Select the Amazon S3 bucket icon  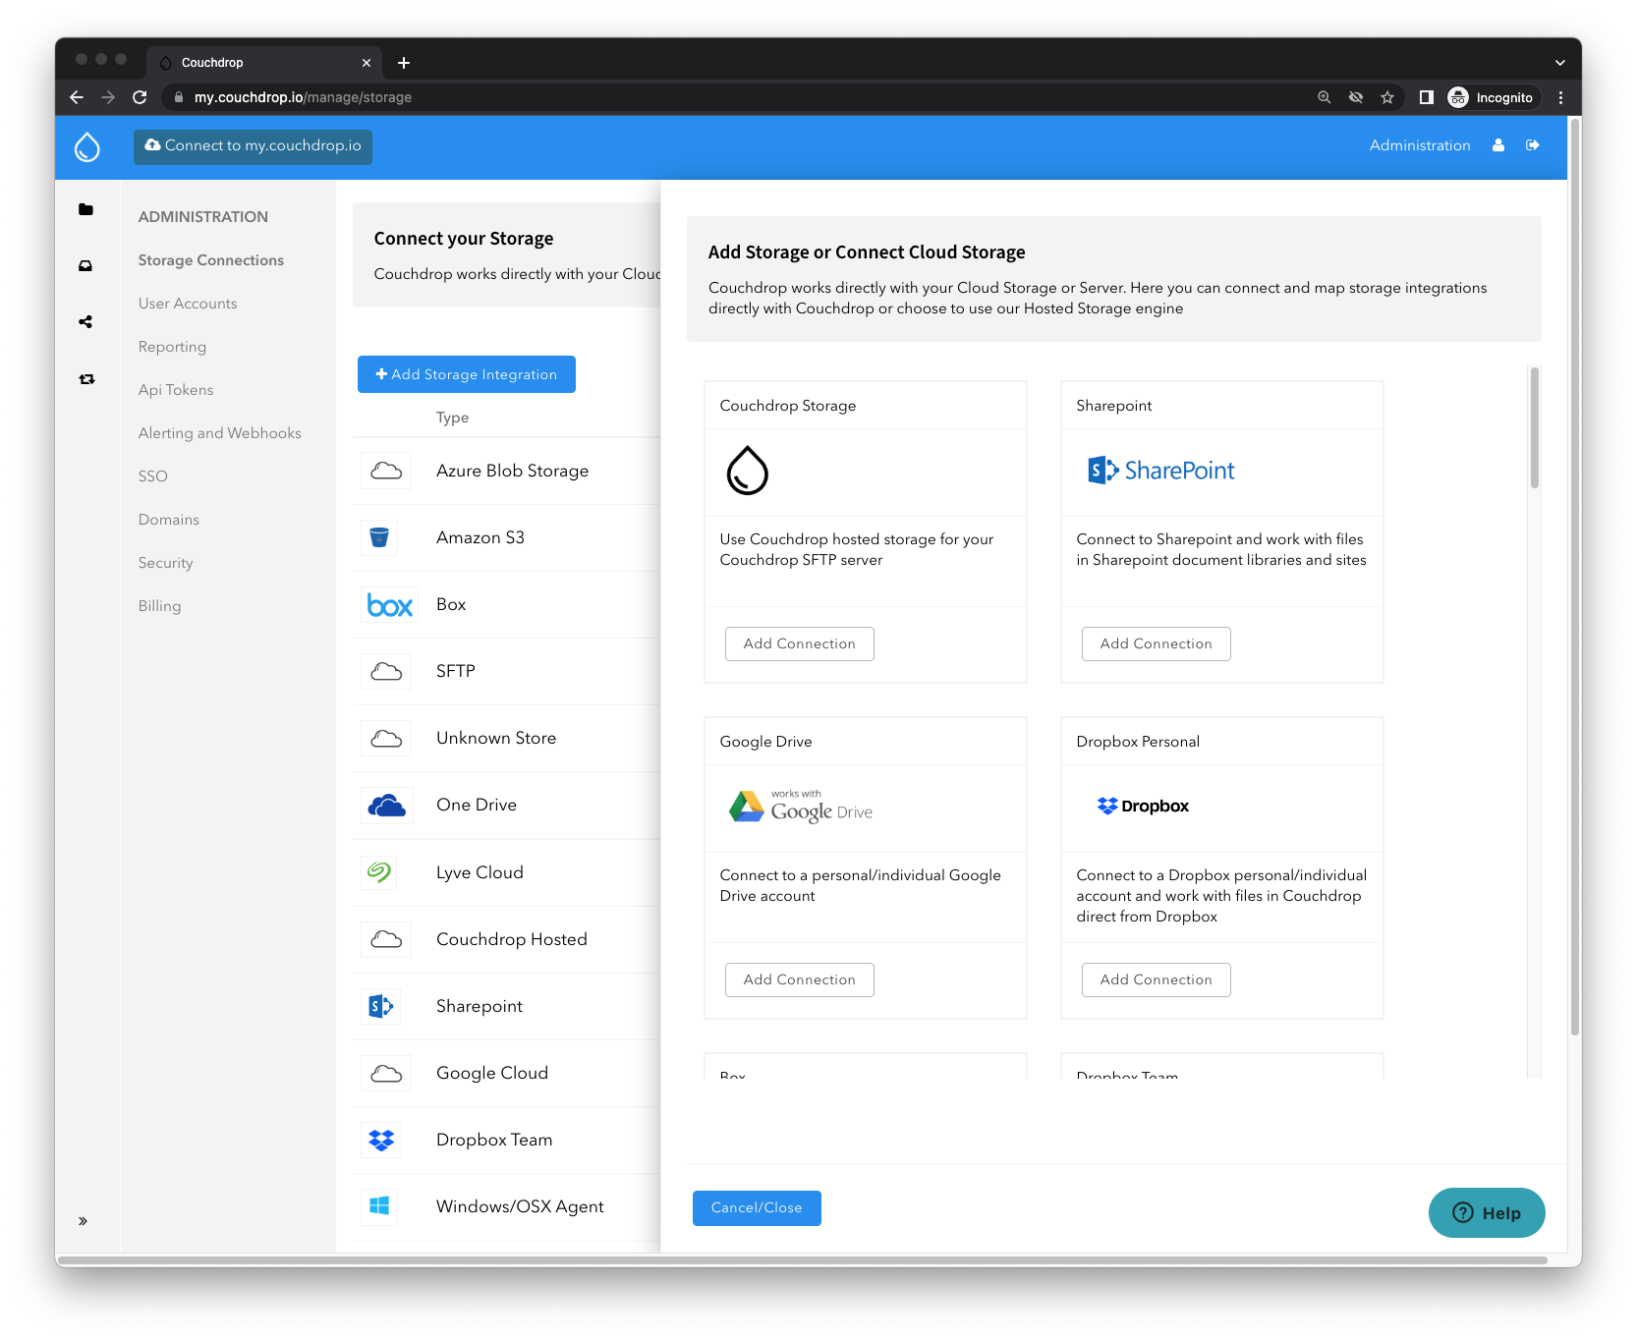tap(379, 537)
